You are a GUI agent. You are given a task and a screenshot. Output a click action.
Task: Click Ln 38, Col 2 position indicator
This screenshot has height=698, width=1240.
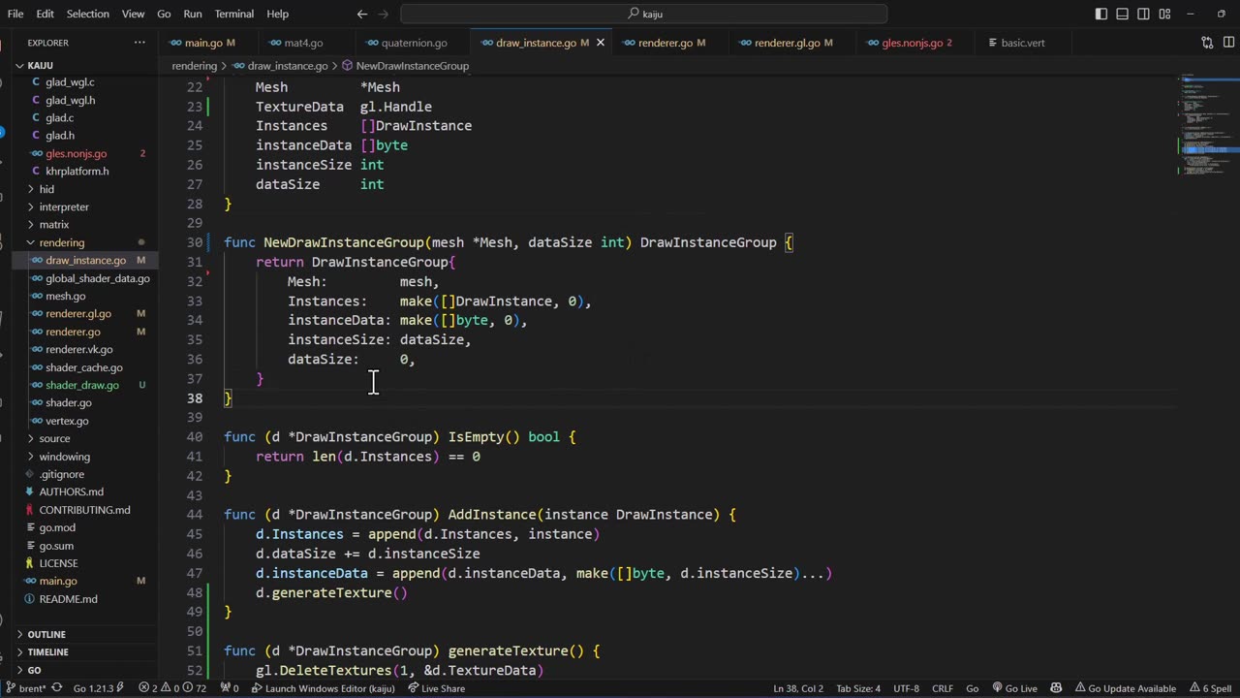797,688
